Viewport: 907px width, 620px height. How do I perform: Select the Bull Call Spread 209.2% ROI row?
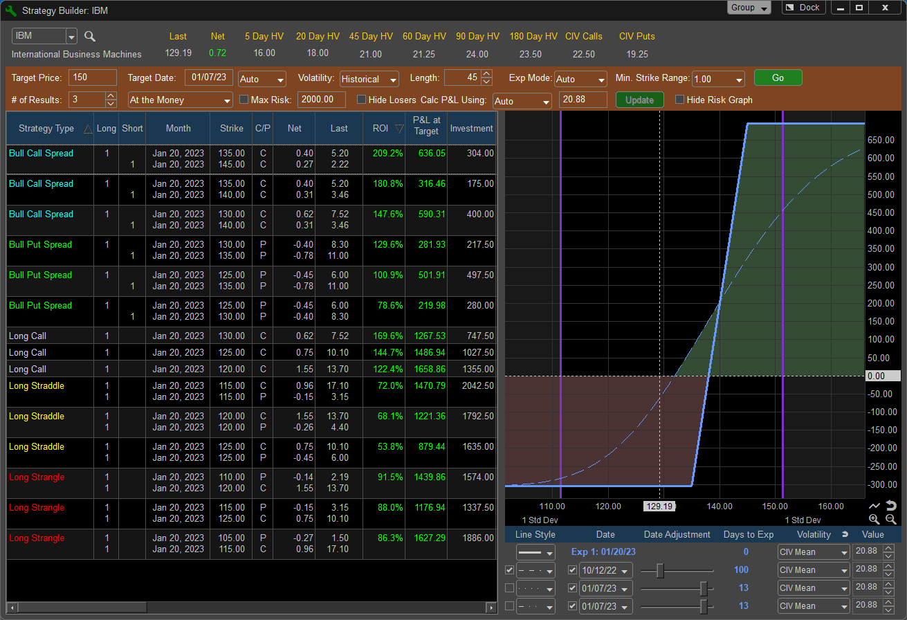click(x=251, y=159)
